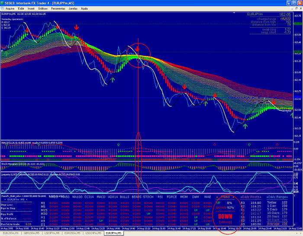Click the chart tabs scroll-left arrow
This screenshot has height=236, width=303.
click(x=298, y=233)
